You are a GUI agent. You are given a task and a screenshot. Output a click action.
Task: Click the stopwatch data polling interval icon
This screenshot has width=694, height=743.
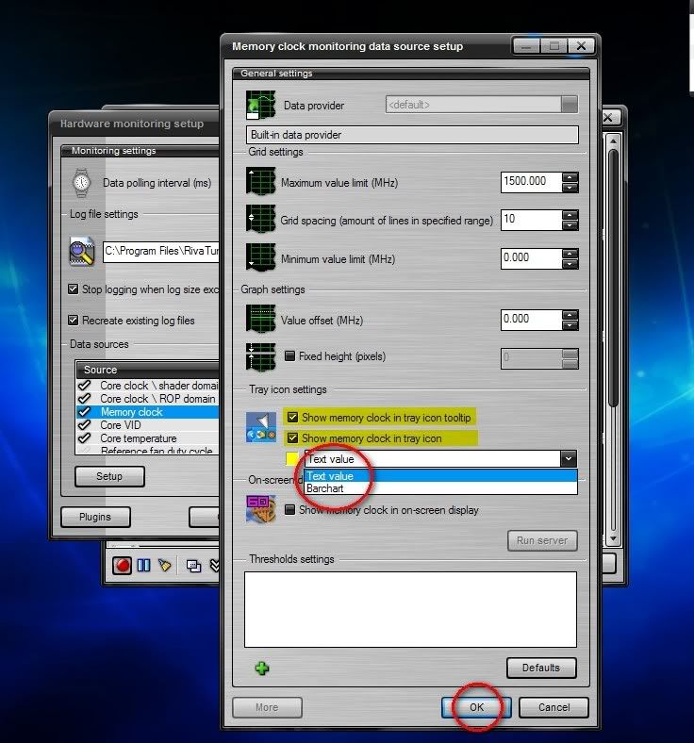pyautogui.click(x=82, y=183)
